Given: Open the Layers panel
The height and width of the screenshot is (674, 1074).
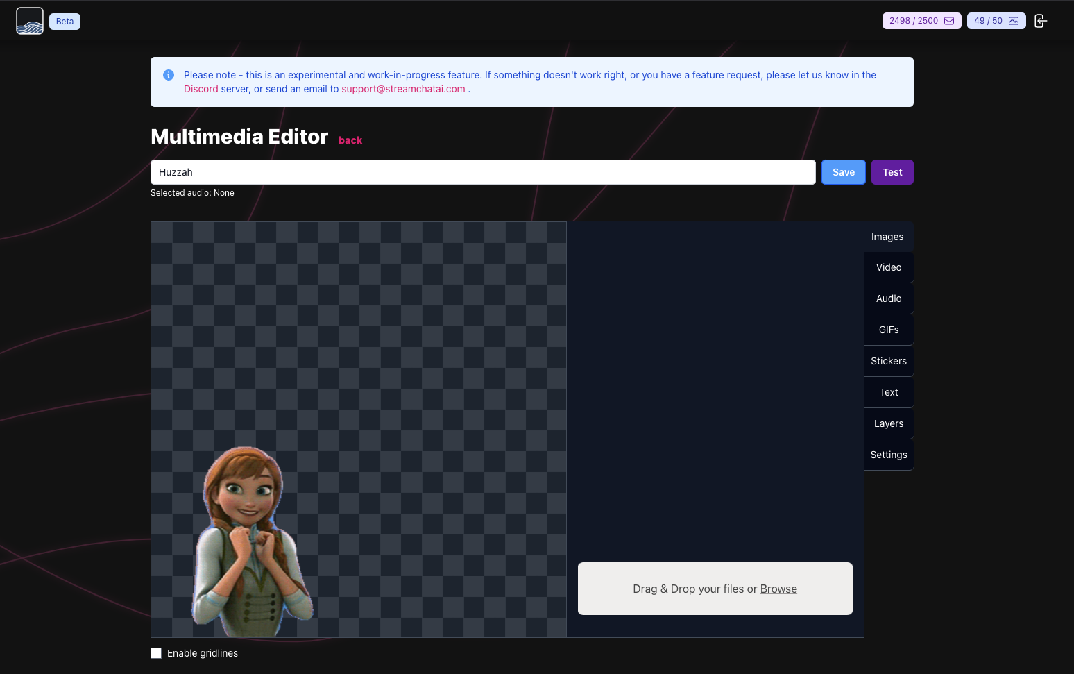Looking at the screenshot, I should pyautogui.click(x=888, y=423).
